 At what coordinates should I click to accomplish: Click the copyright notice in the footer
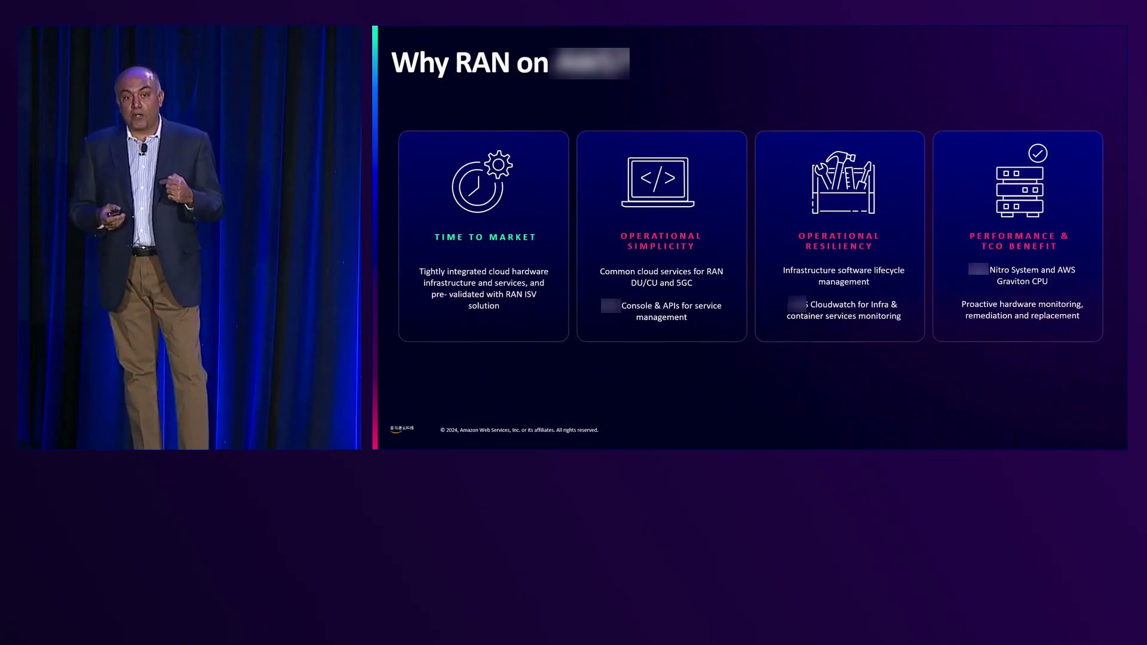[x=519, y=430]
